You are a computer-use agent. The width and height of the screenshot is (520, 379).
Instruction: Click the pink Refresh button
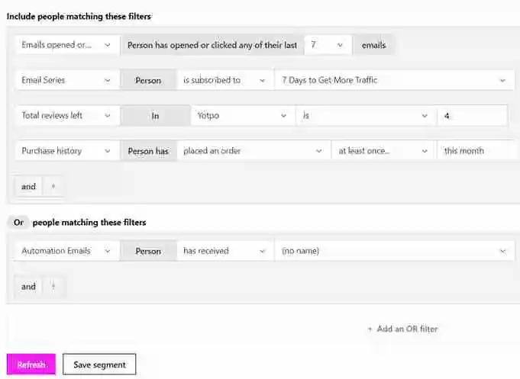click(x=31, y=365)
